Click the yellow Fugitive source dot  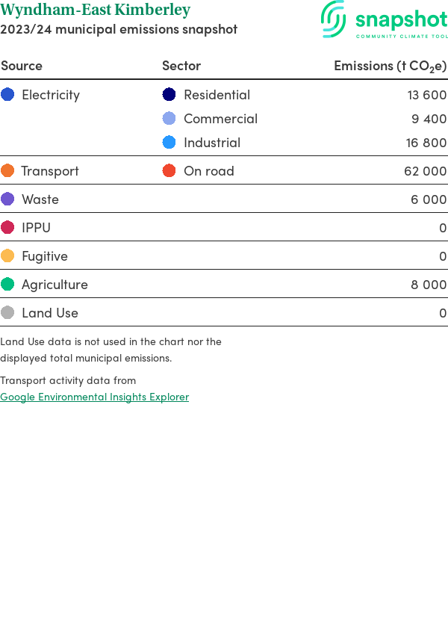pos(7,256)
